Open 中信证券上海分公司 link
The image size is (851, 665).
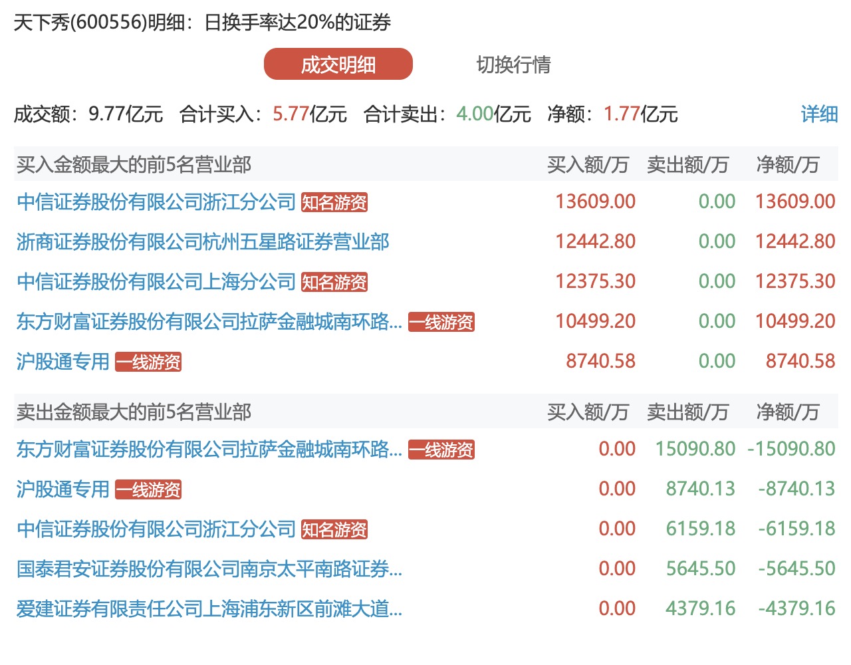pyautogui.click(x=156, y=281)
